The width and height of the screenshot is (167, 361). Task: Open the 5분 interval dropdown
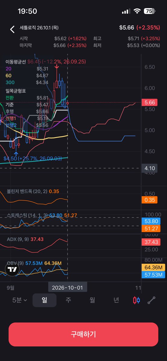20,300
